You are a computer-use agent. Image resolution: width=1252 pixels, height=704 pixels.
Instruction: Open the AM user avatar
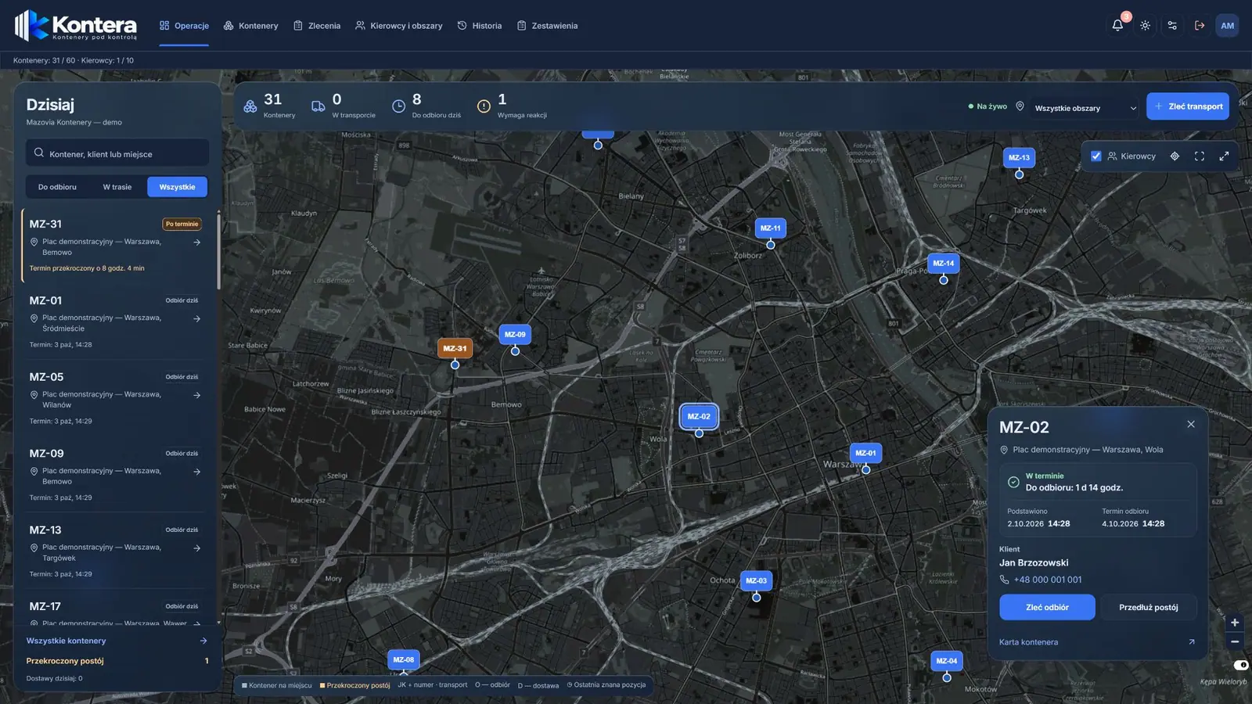coord(1227,26)
